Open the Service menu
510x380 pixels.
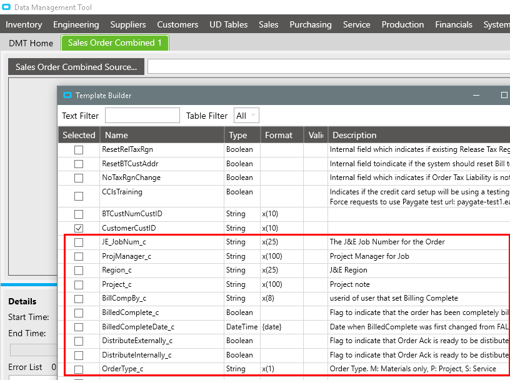click(356, 24)
